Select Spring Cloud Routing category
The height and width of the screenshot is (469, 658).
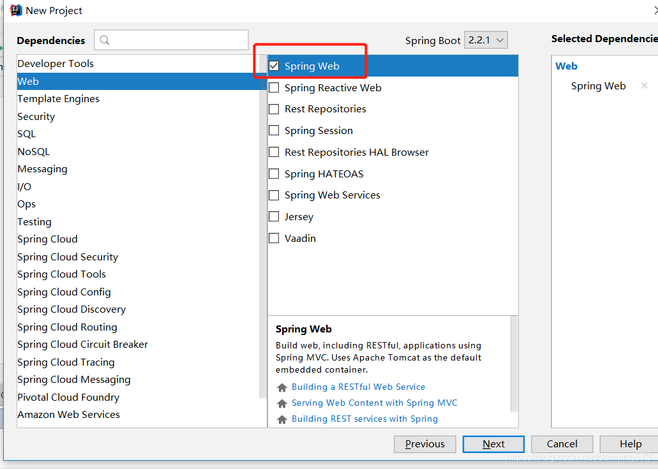[138, 327]
